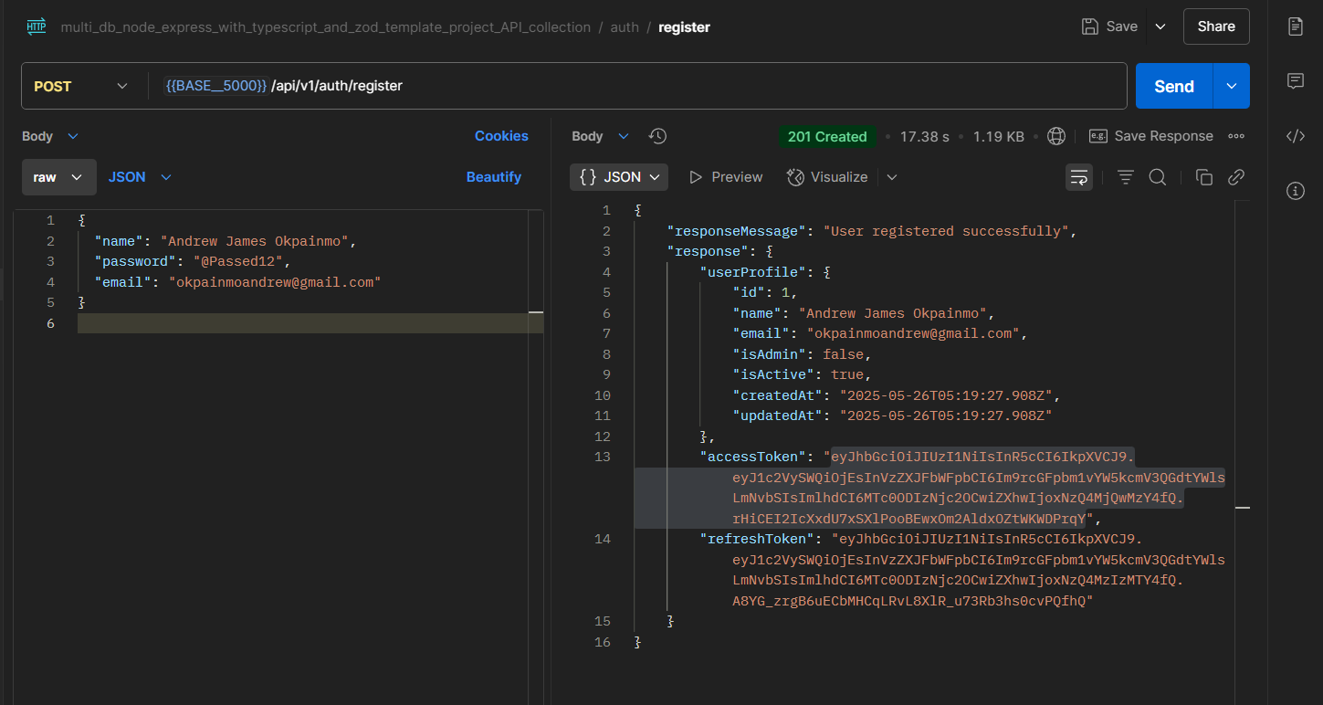Open the documentation icon in right sidebar
Screen dimensions: 1323x705
[x=1295, y=26]
